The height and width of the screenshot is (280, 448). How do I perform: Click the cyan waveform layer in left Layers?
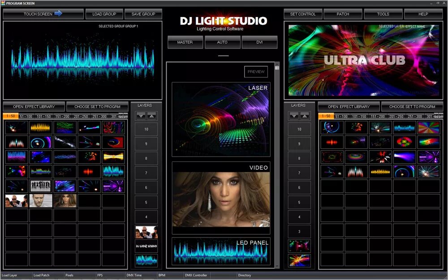(146, 260)
